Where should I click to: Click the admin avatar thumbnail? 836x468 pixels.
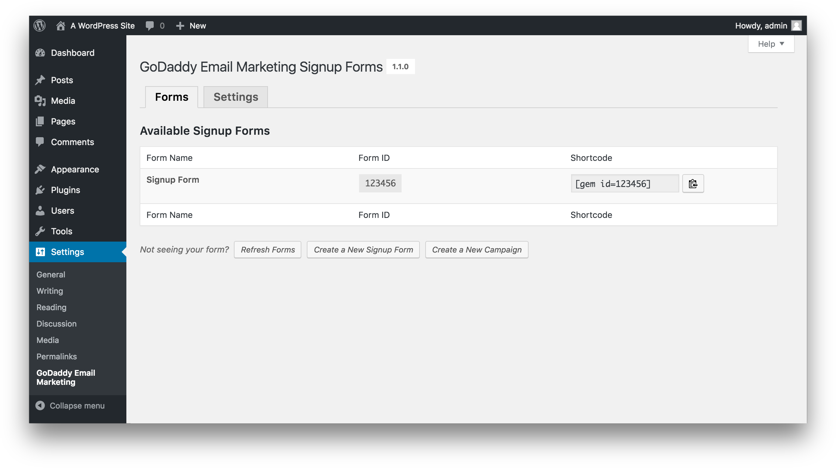797,25
